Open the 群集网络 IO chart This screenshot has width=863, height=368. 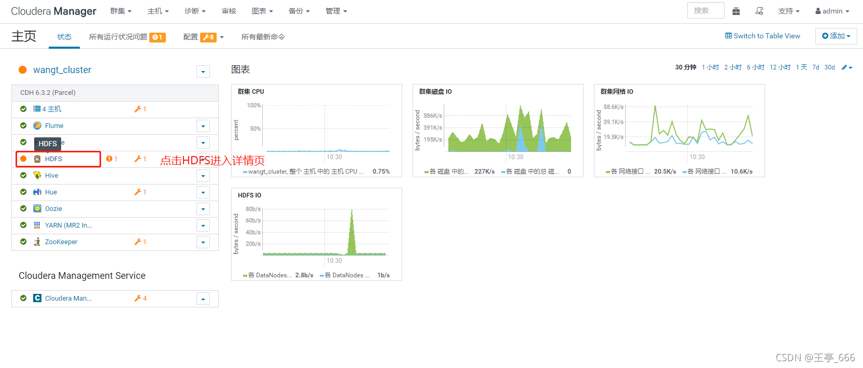680,131
